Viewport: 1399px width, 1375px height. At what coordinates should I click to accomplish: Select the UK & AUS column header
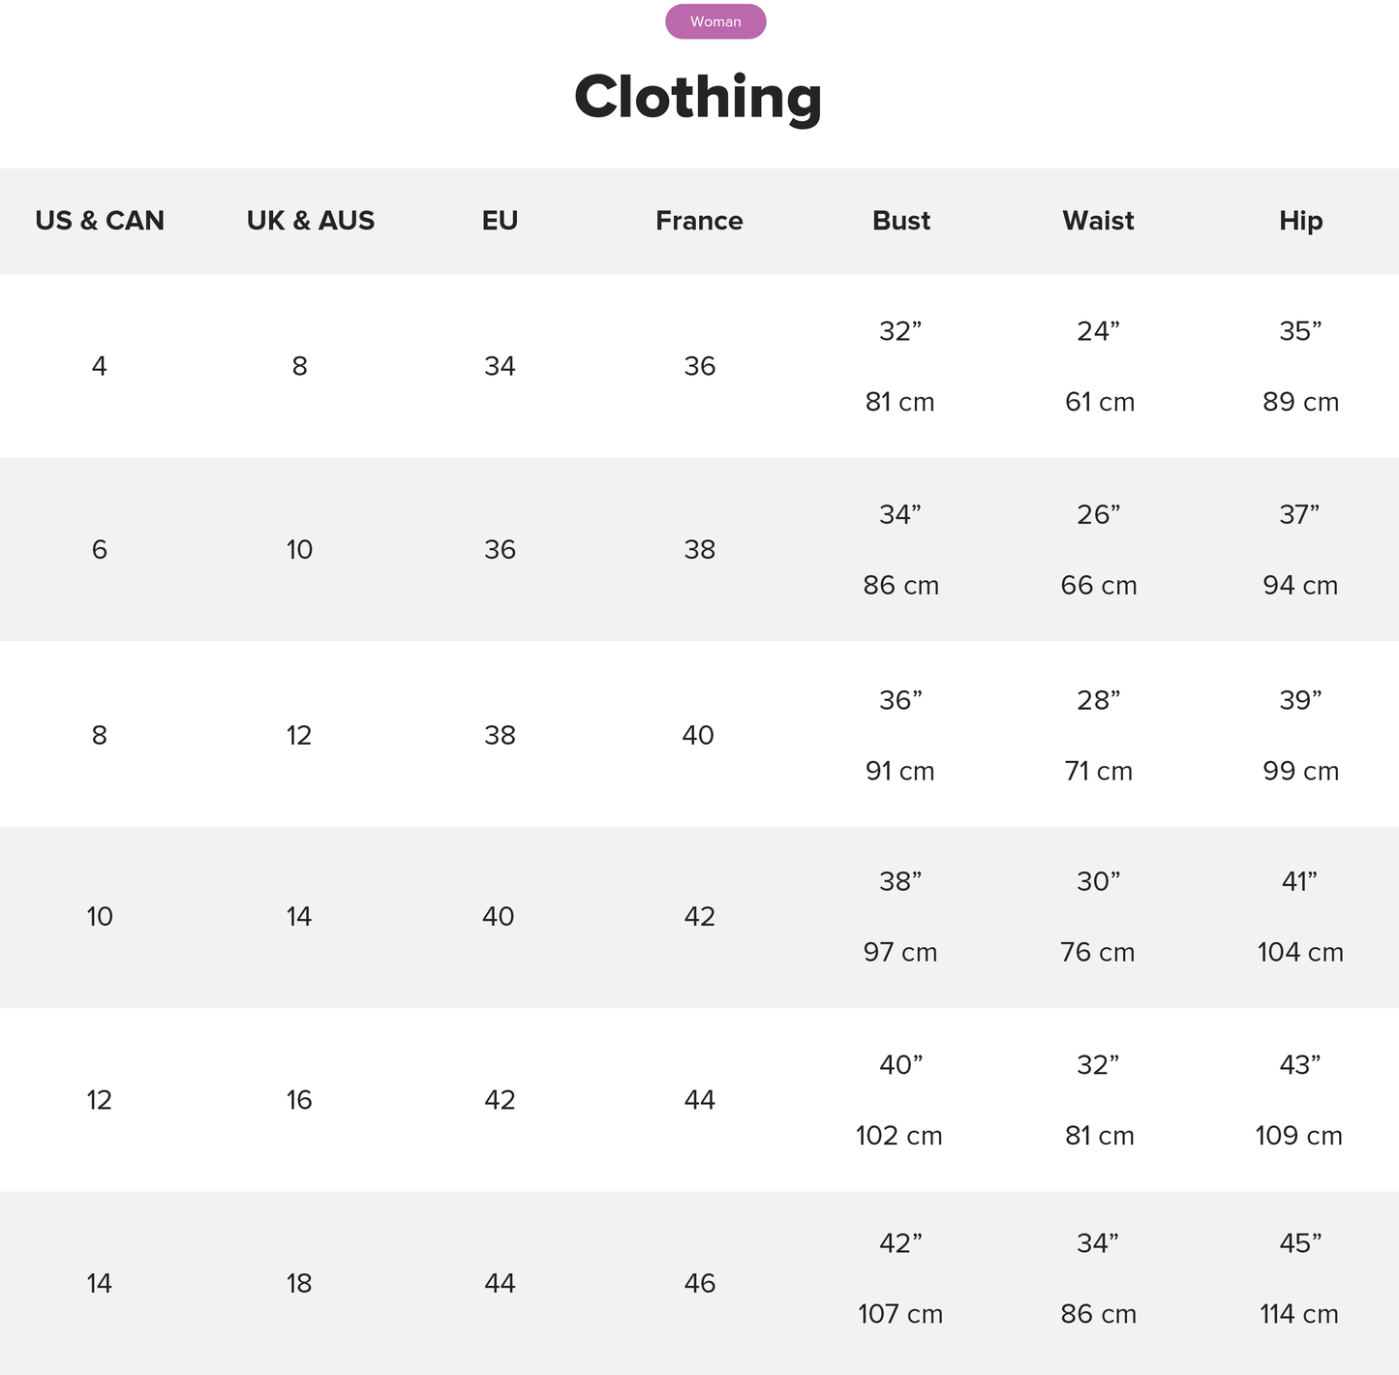[x=310, y=221]
